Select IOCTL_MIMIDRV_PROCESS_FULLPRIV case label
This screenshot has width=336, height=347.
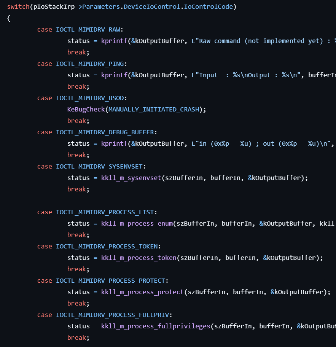tap(112, 315)
